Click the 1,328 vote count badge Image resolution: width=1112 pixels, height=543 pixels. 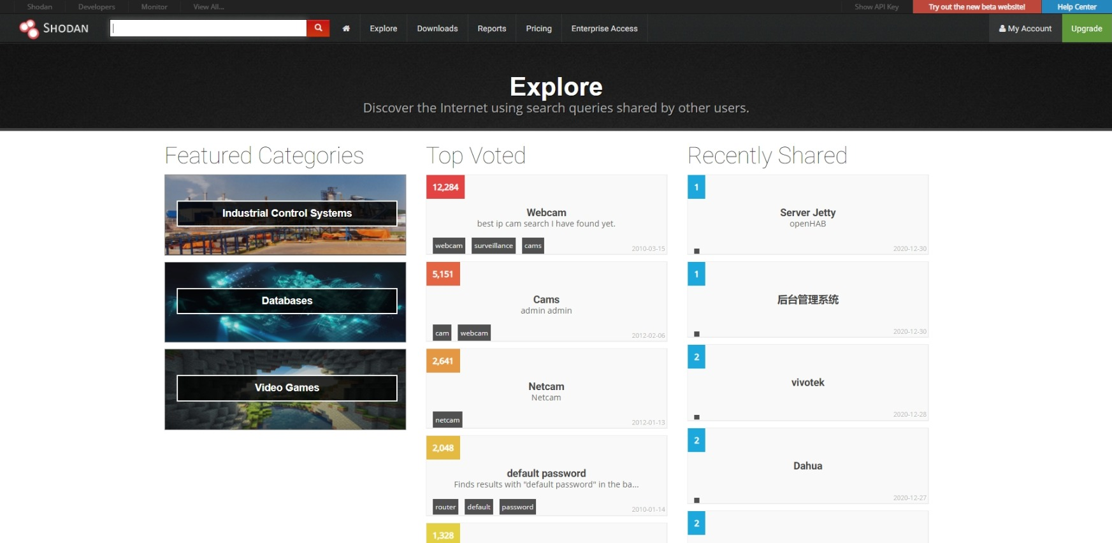point(443,534)
